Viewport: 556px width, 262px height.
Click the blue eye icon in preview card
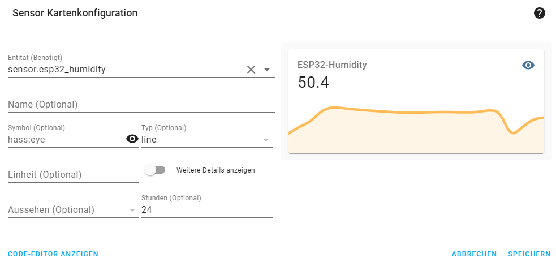pos(528,65)
